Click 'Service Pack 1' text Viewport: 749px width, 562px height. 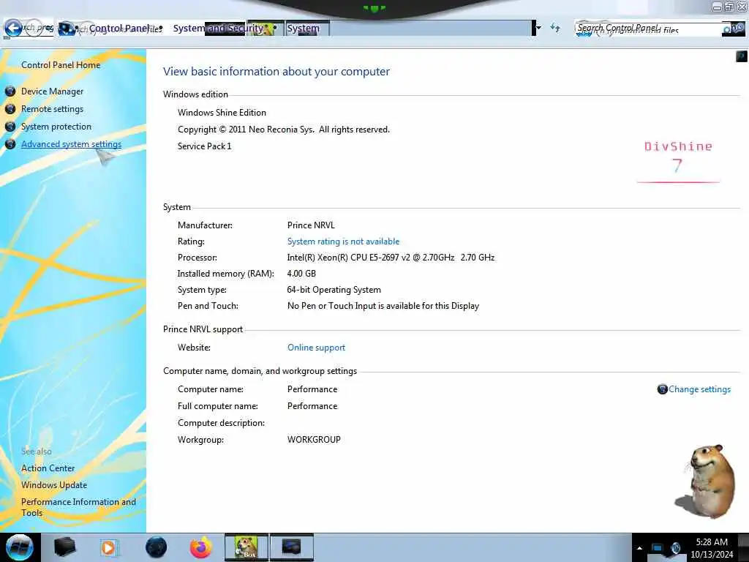pyautogui.click(x=205, y=146)
